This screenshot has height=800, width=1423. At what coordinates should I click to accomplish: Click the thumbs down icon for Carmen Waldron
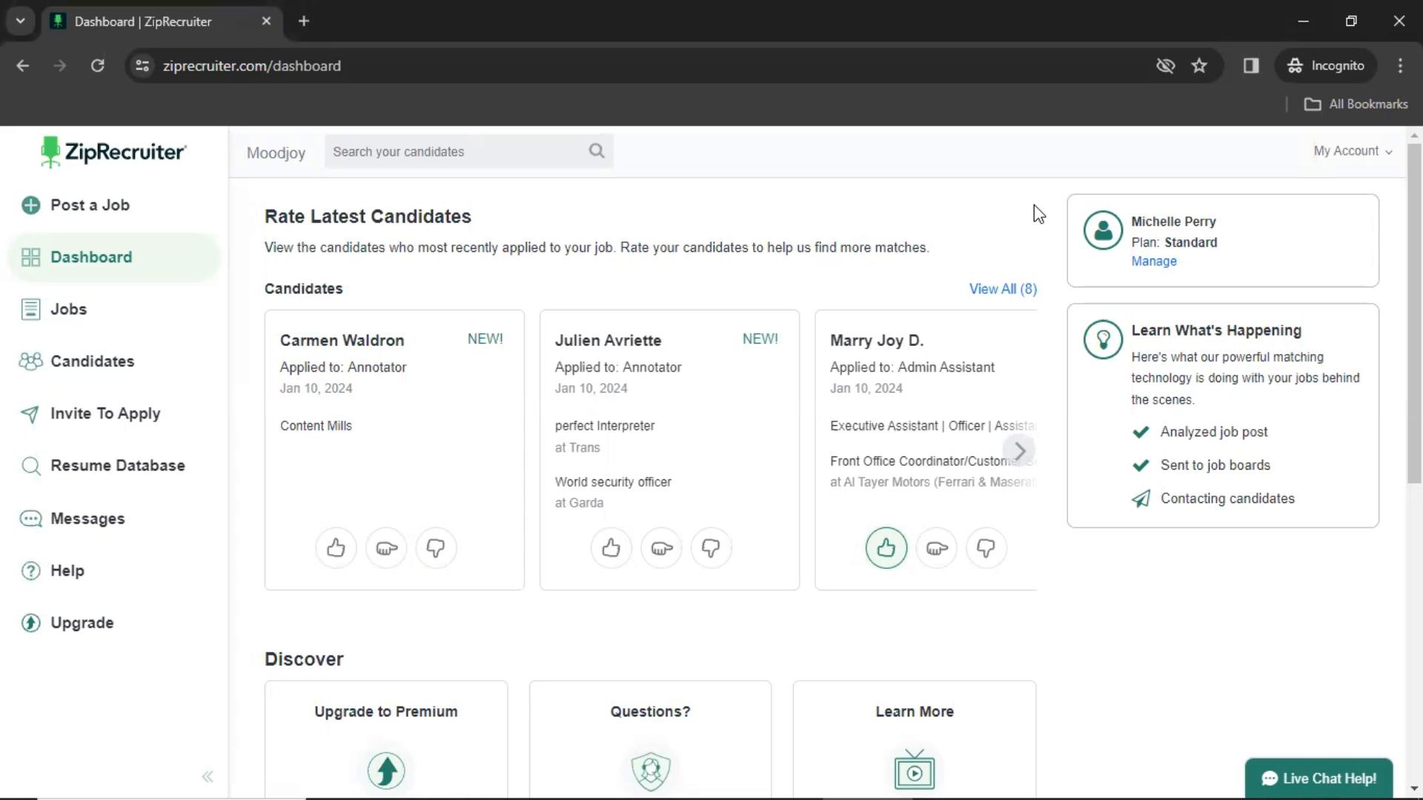point(436,547)
